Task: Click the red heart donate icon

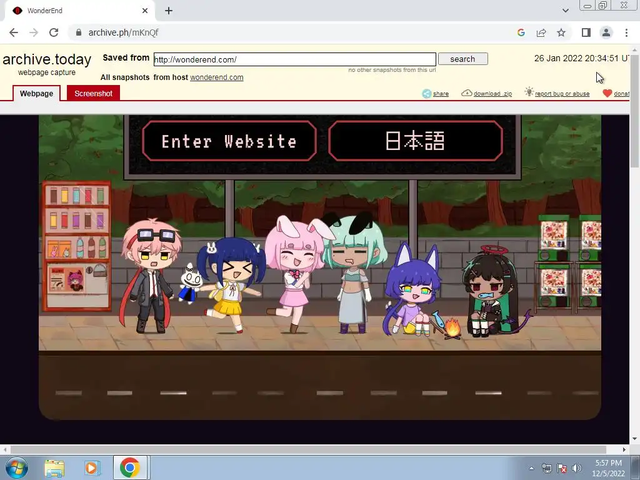Action: (x=607, y=94)
